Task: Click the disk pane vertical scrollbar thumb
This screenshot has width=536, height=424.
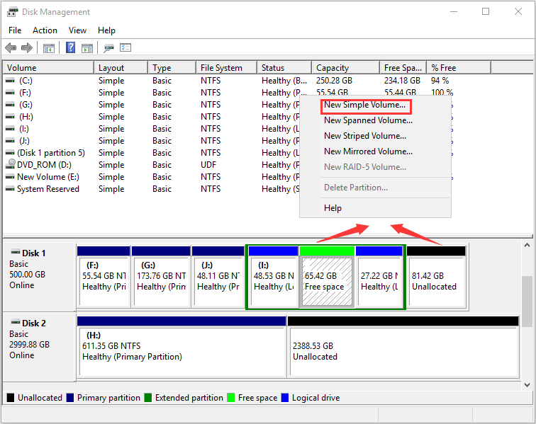Action: (x=527, y=301)
